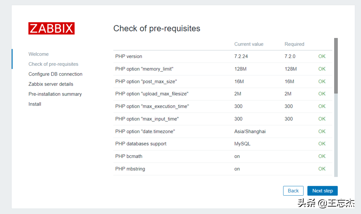Click the ZABBIX logo
Image resolution: width=361 pixels, height=214 pixels.
[51, 29]
